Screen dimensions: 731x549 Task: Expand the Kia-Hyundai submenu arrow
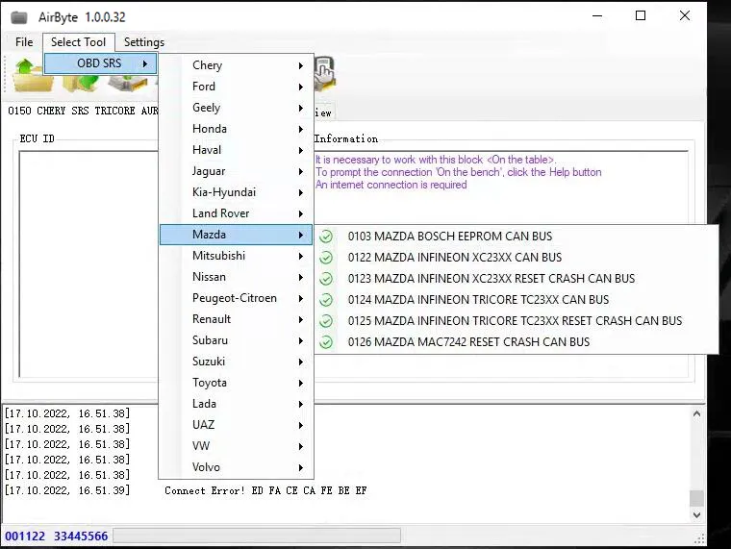(300, 192)
